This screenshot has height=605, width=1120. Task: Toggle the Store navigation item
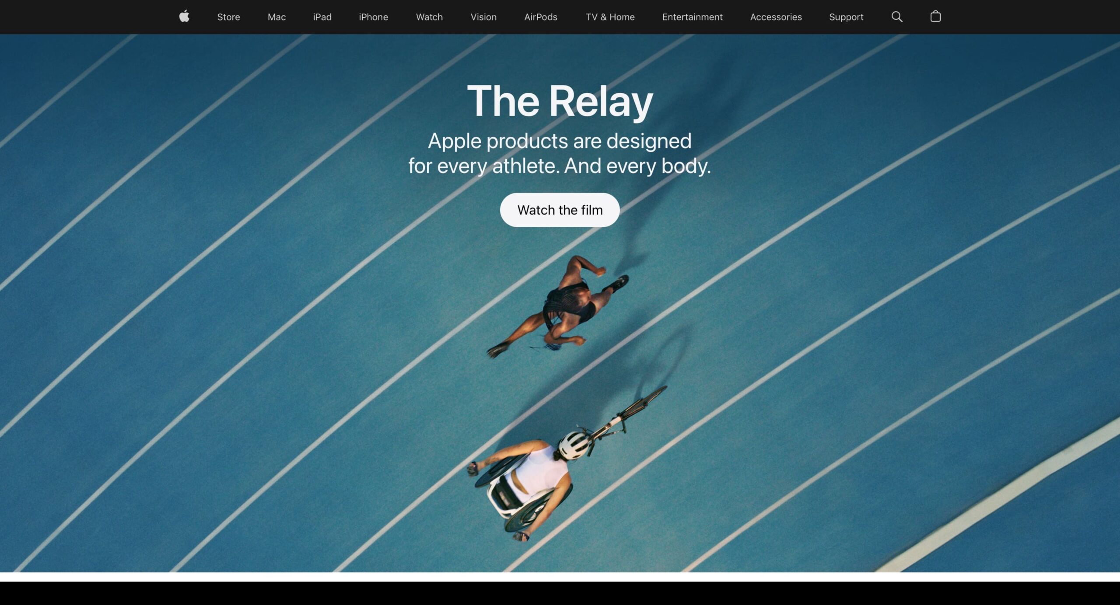click(x=229, y=16)
